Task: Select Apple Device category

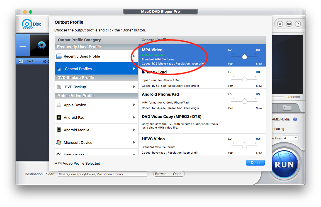Action: coord(96,105)
